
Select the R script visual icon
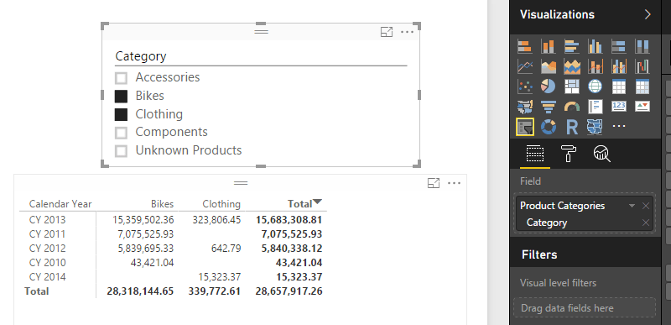click(x=572, y=127)
